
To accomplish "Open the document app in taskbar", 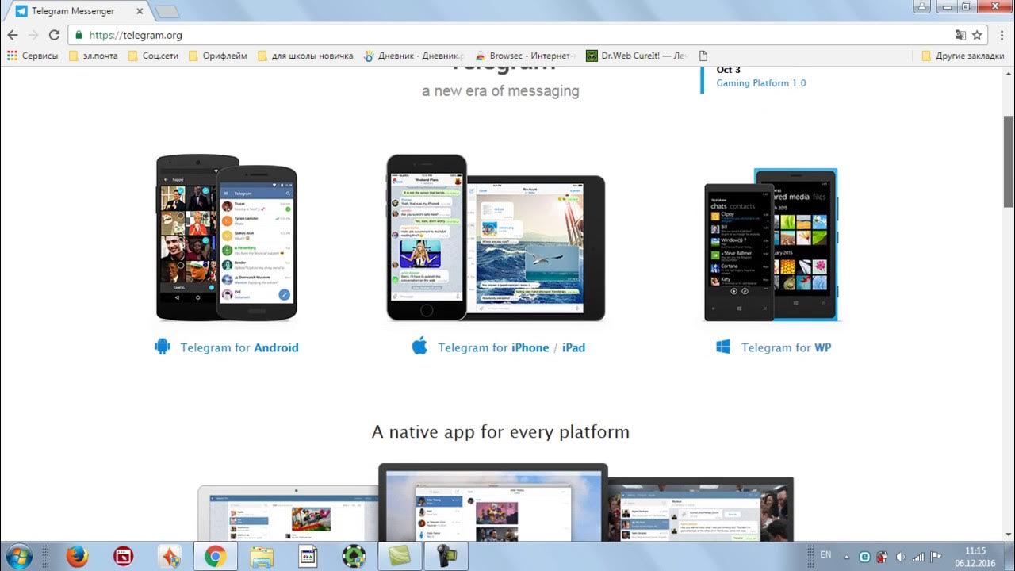I will click(307, 557).
